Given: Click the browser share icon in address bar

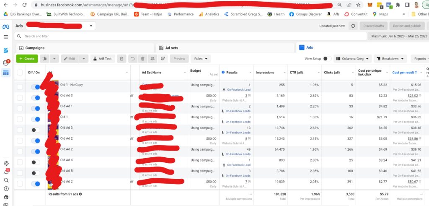Looking at the screenshot, I should coord(349,5).
